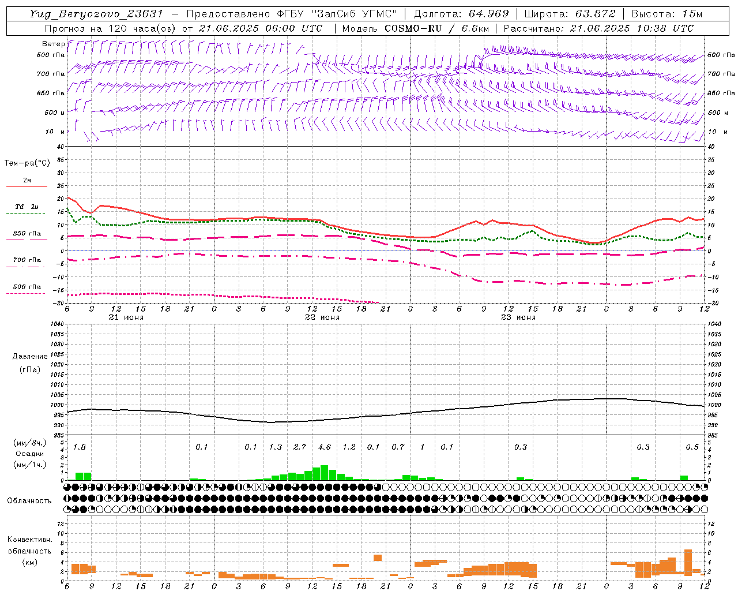Click the 850 гПа temperature legend entry

tap(27, 234)
